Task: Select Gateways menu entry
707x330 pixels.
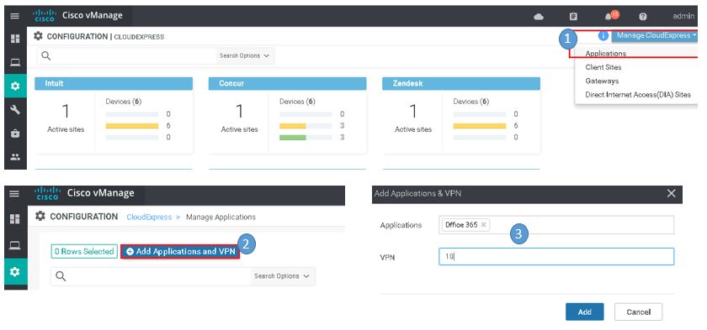Action: coord(602,81)
